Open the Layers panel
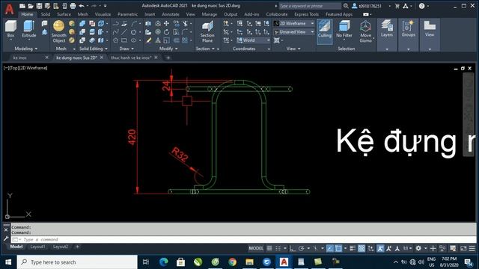Image resolution: width=479 pixels, height=269 pixels. (387, 29)
